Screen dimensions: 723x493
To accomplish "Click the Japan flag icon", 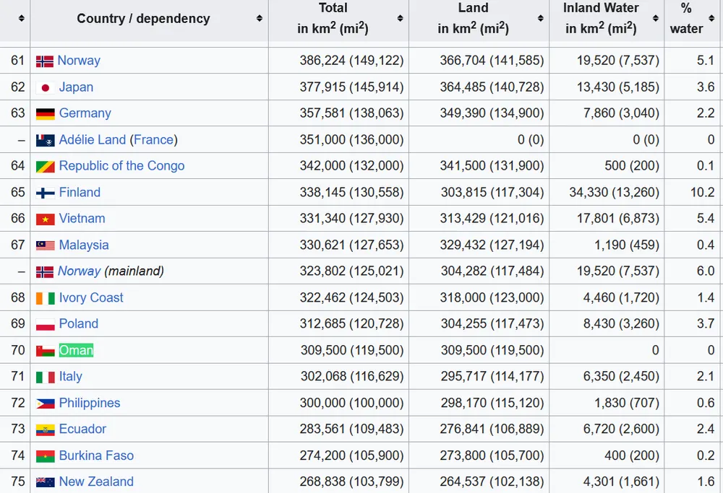I will click(45, 87).
